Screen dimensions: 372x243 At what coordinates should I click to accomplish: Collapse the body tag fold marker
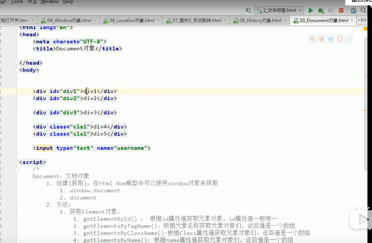[16, 70]
